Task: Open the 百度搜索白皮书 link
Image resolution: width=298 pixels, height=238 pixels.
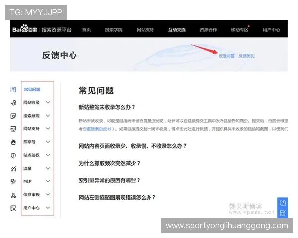Action: (x=97, y=129)
